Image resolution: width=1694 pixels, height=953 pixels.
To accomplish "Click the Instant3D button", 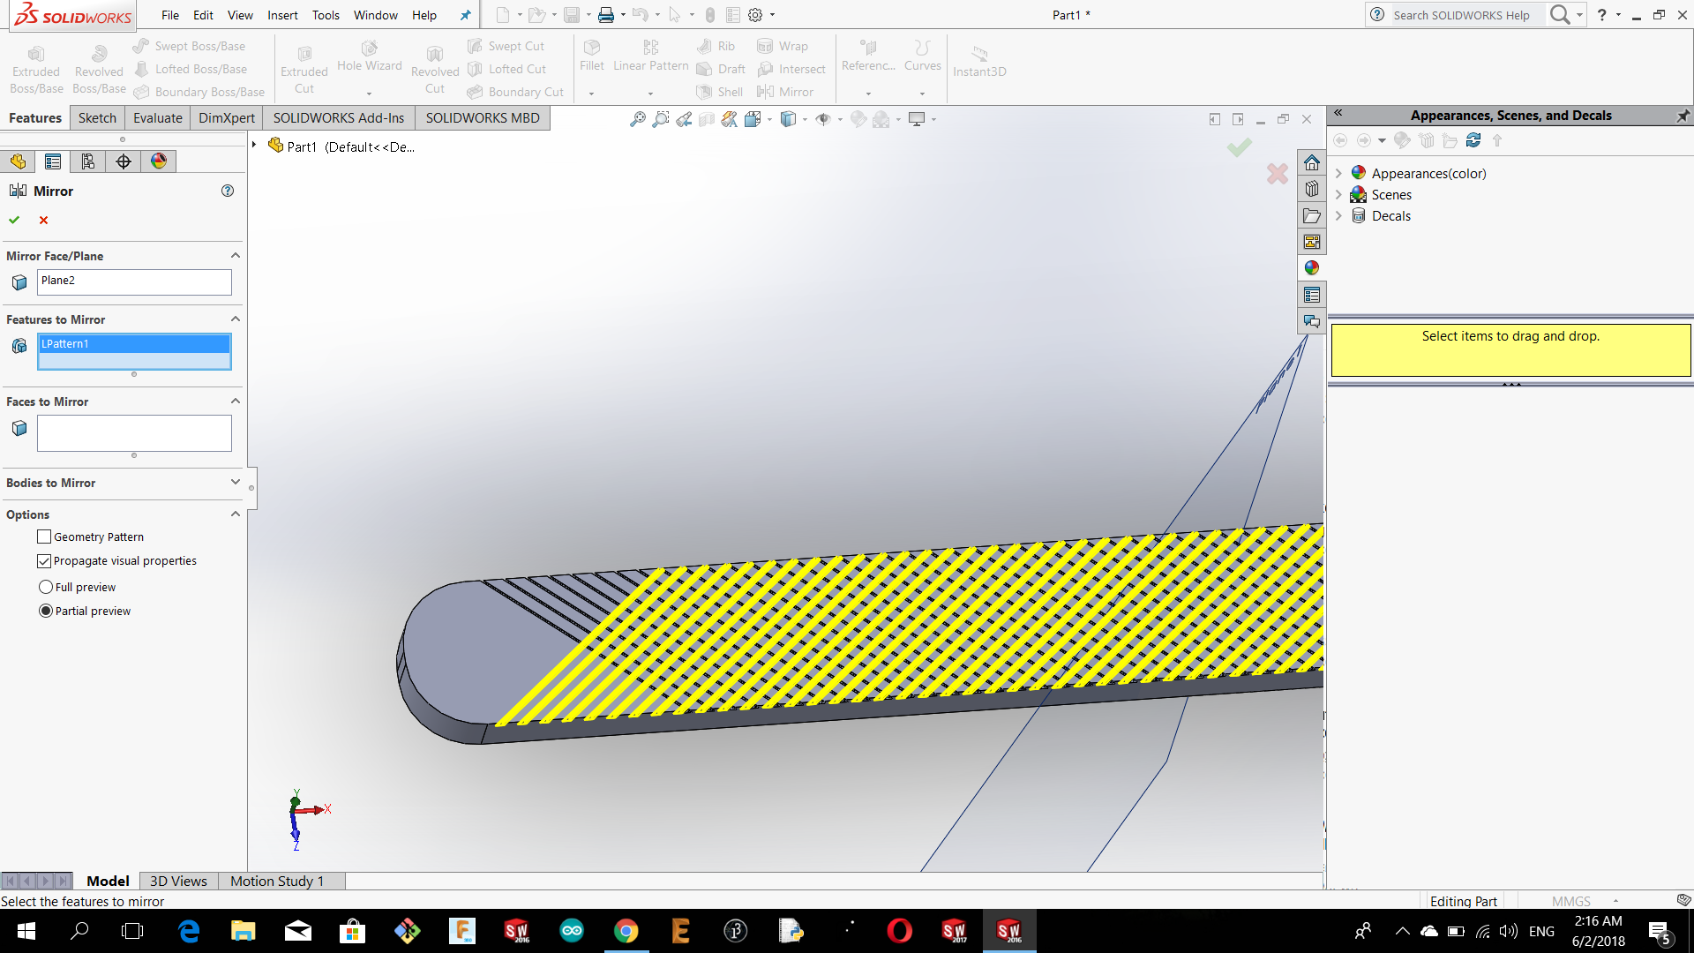I will click(979, 62).
